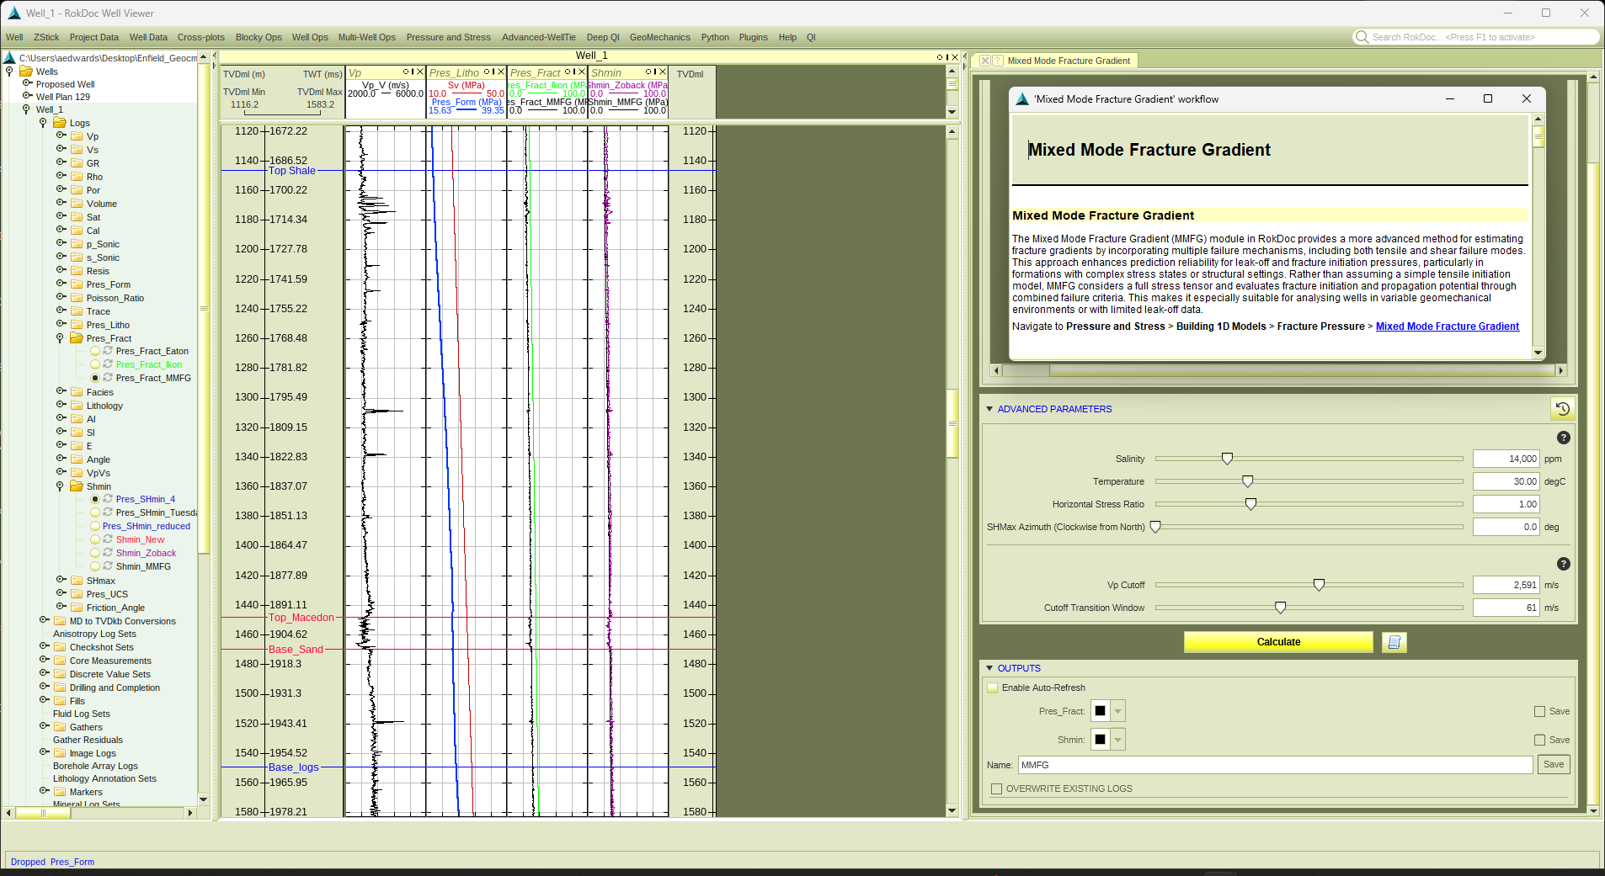Open the Python menu
The height and width of the screenshot is (876, 1605).
click(x=715, y=37)
